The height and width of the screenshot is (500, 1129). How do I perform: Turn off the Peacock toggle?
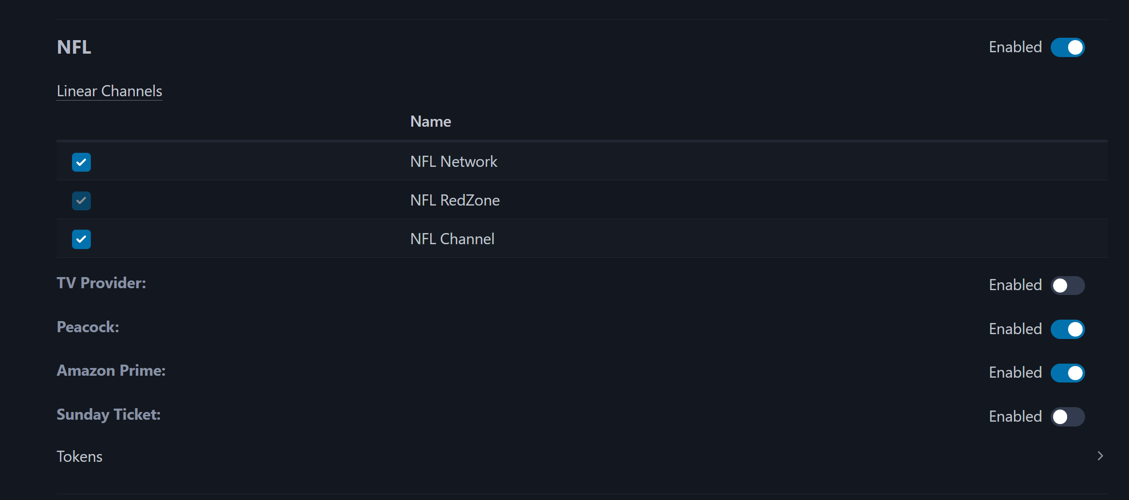pos(1067,329)
